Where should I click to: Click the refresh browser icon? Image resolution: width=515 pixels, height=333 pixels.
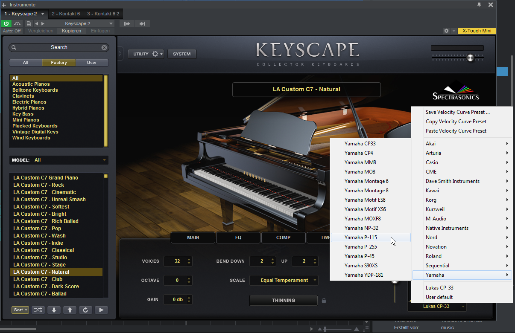(85, 310)
